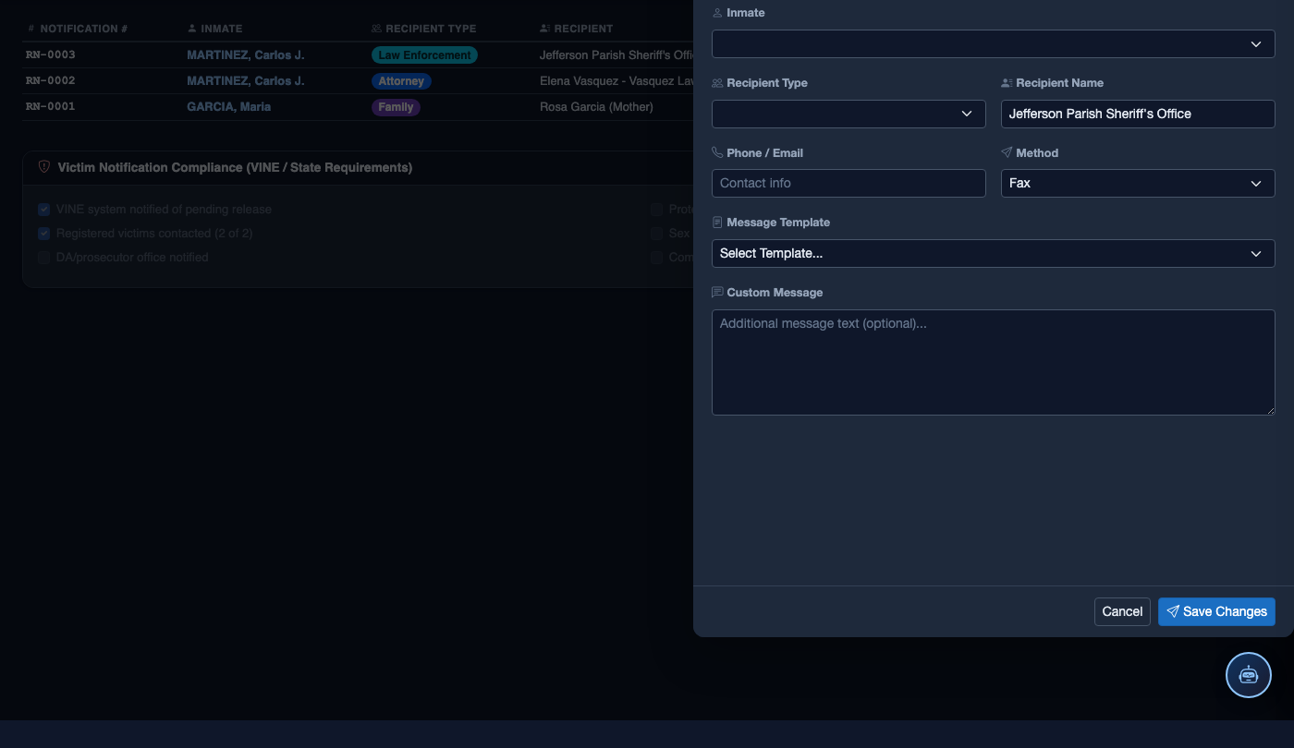Select notification RN-0001 in the table

[51, 107]
